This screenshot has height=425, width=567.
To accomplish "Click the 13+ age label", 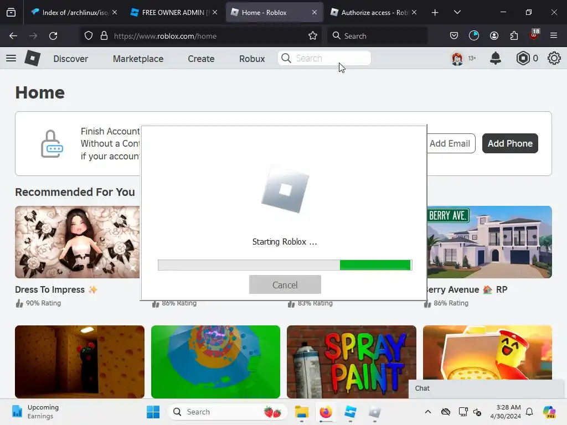I will [x=472, y=58].
